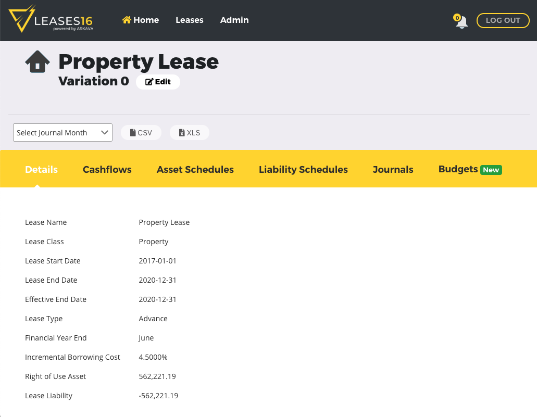Open Budgets with the New badge
The width and height of the screenshot is (537, 417).
point(458,169)
